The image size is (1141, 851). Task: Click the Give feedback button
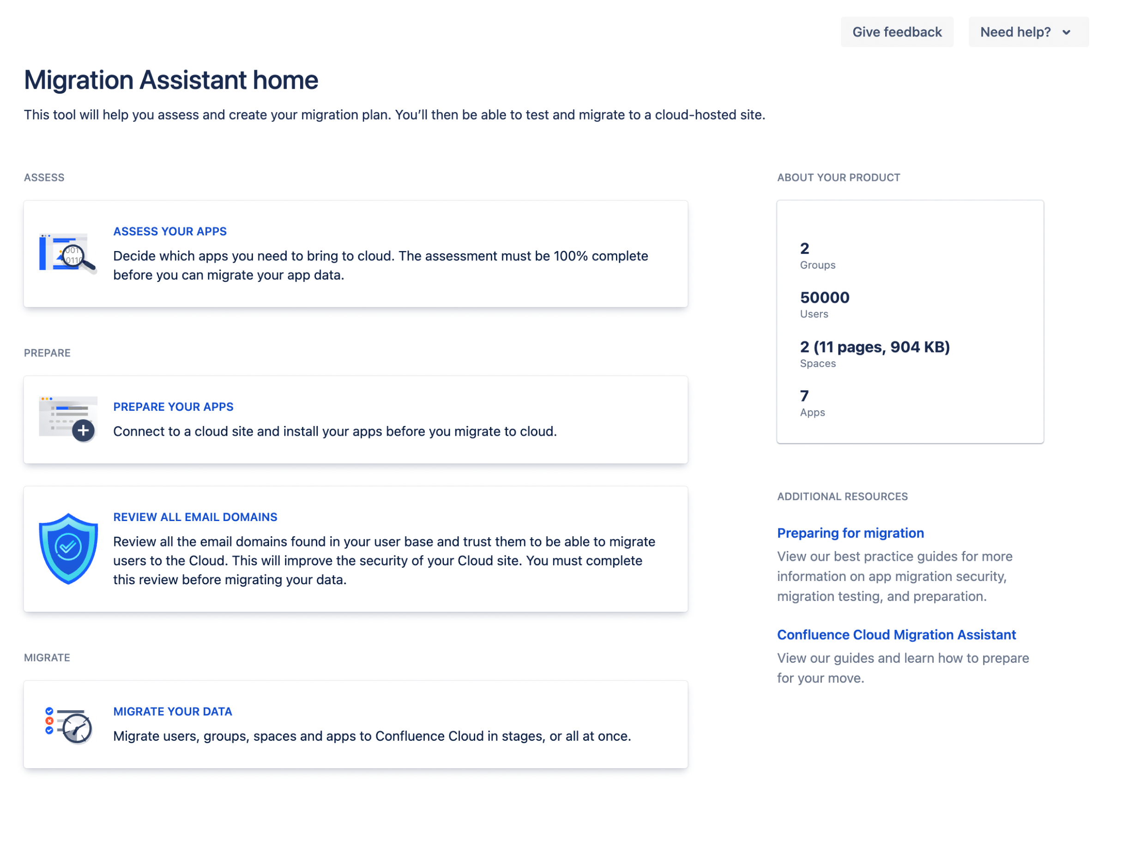[x=897, y=31]
